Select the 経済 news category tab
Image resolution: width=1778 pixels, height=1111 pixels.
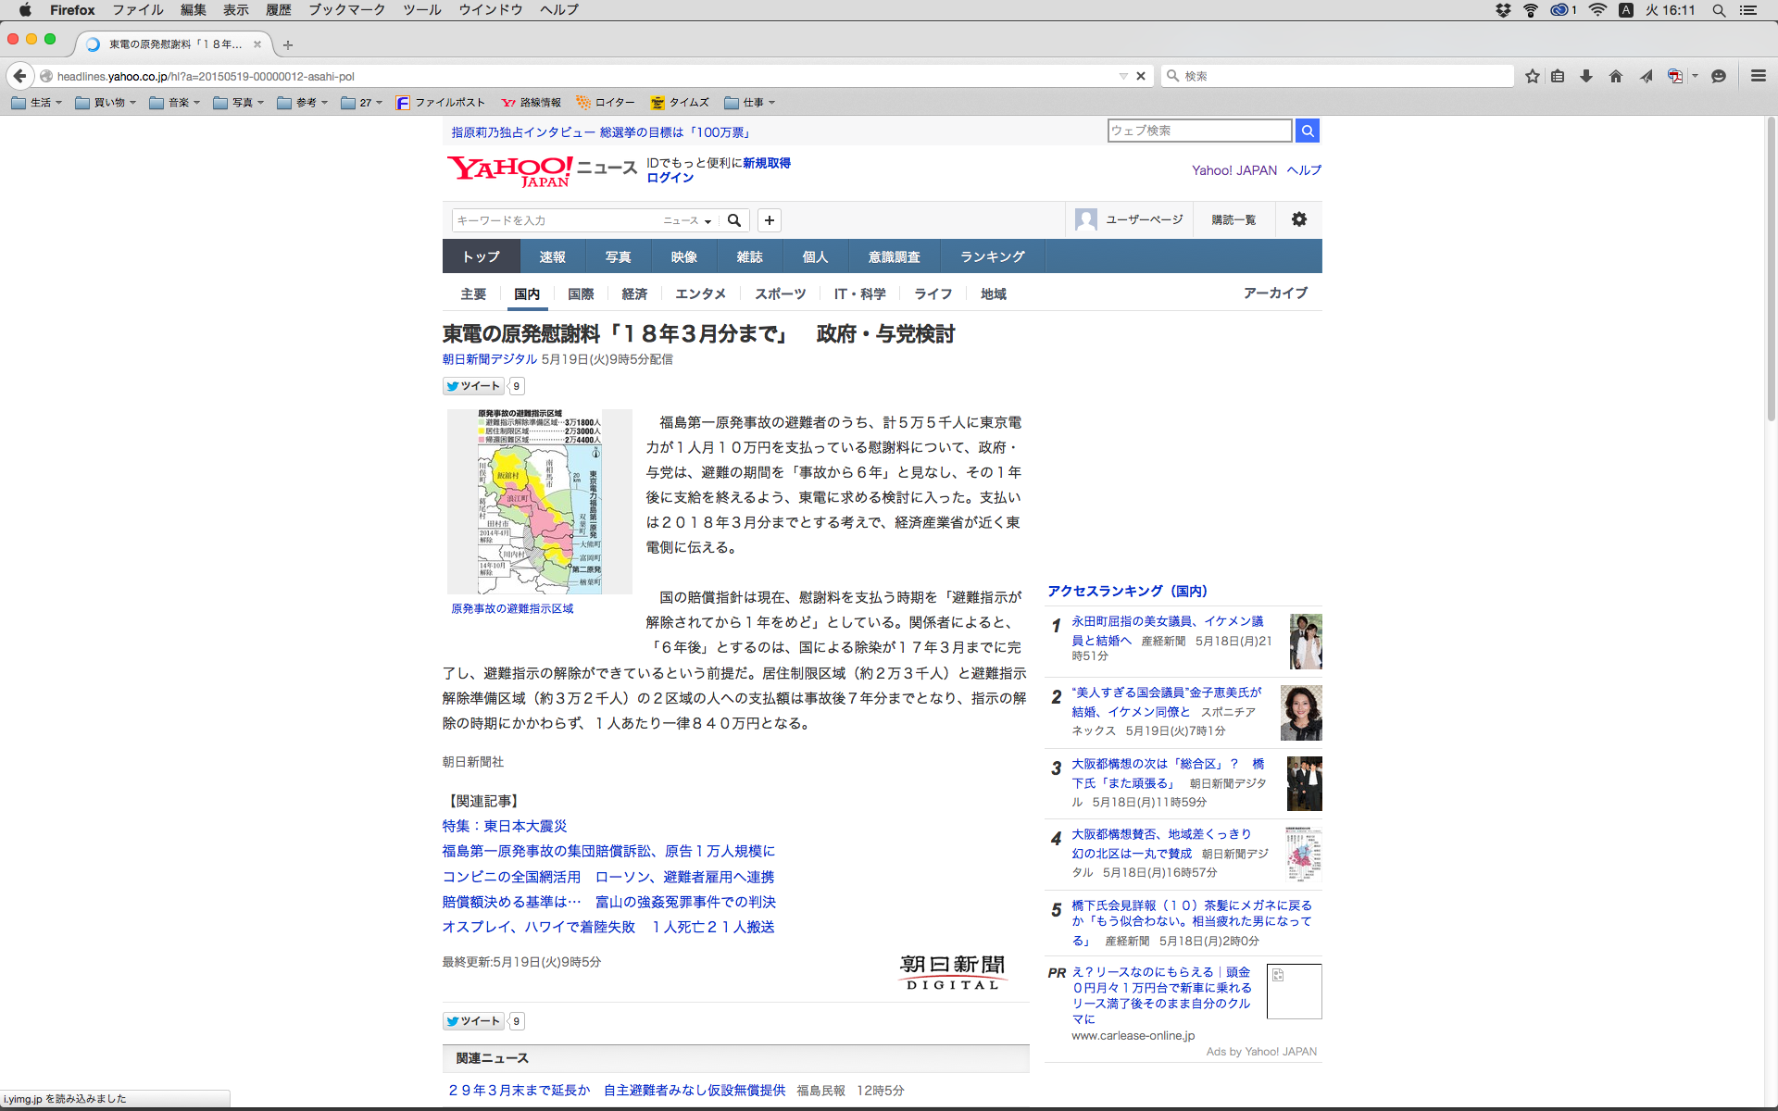coord(634,293)
